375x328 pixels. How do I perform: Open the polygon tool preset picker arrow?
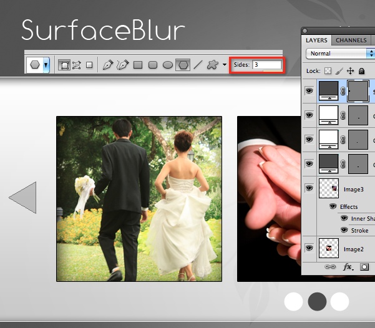click(46, 65)
